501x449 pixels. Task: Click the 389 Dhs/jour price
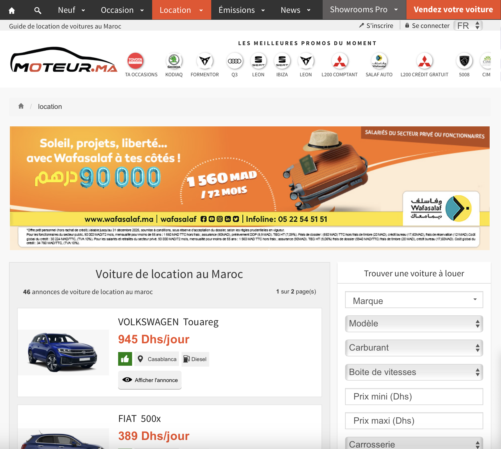click(x=154, y=436)
